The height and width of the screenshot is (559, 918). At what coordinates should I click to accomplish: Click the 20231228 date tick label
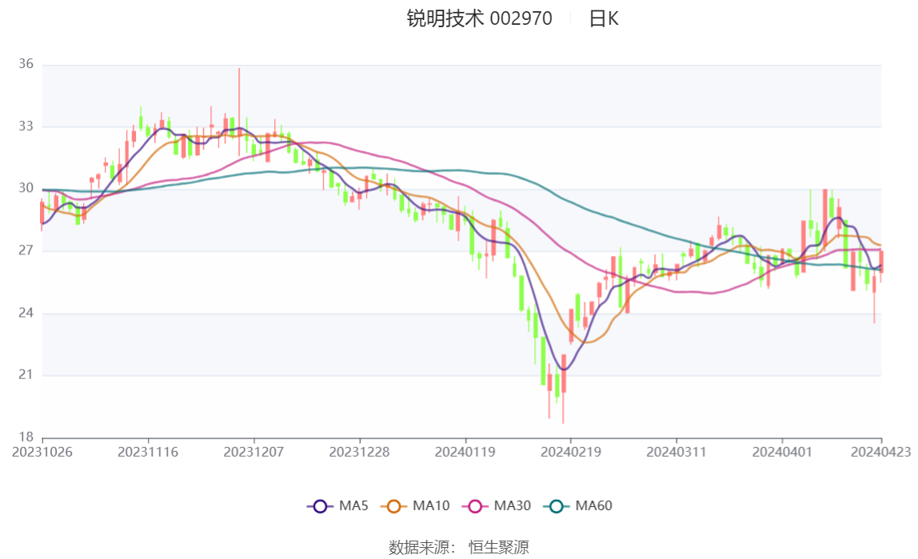(x=360, y=452)
